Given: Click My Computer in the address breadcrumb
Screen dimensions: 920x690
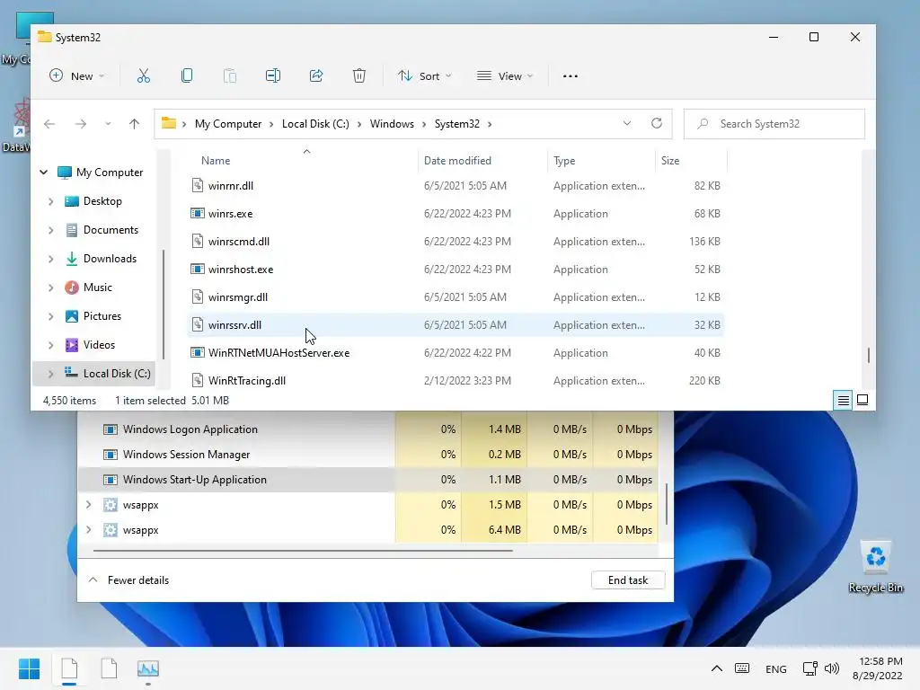Looking at the screenshot, I should (x=228, y=124).
